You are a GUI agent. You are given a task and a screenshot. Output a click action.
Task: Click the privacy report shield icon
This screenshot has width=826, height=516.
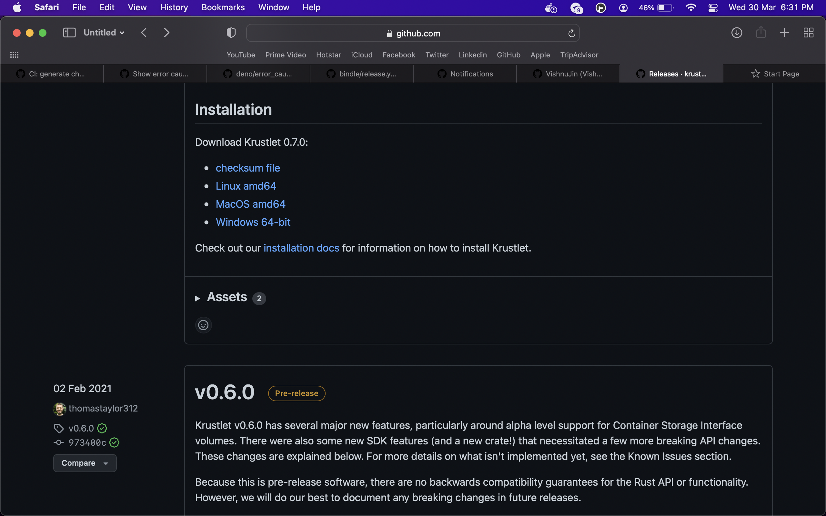click(x=231, y=33)
